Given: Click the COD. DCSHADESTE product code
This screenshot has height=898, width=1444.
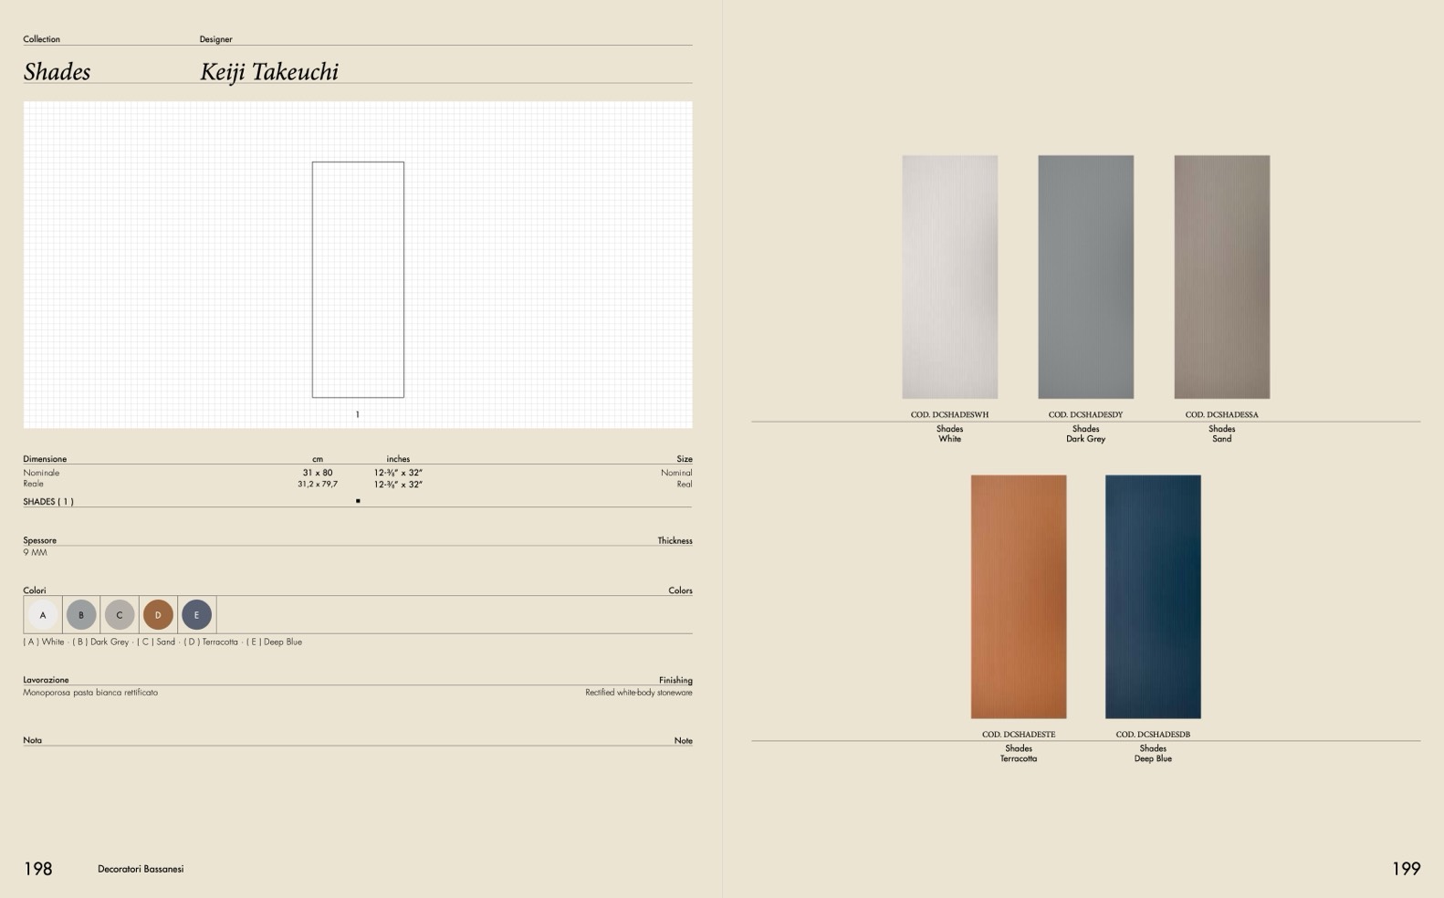Looking at the screenshot, I should tap(1018, 734).
